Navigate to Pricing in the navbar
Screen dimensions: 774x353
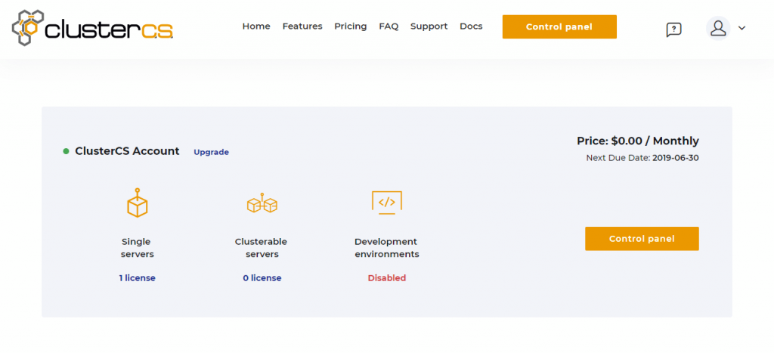350,26
